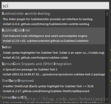Click the iverilog linter description line
The height and width of the screenshot is (104, 111).
click(48, 19)
